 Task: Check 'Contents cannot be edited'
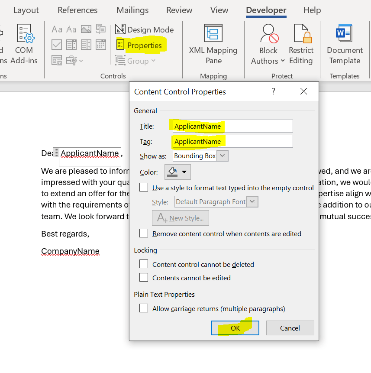point(144,278)
